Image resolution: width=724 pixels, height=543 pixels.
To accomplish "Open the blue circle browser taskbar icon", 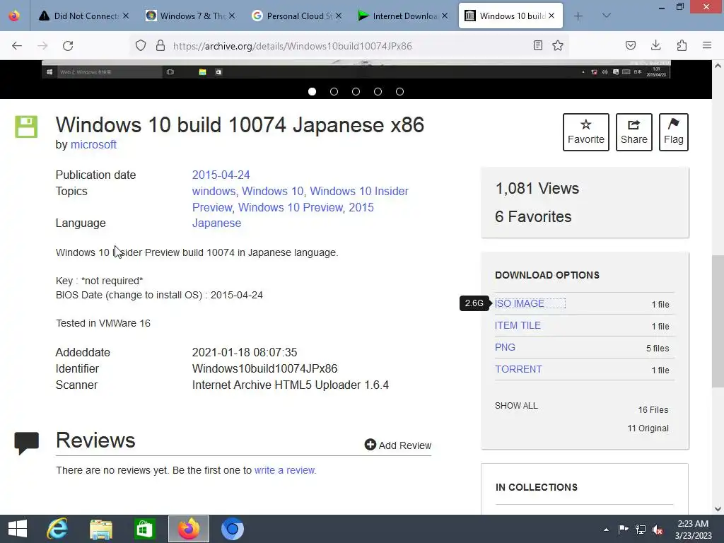I will point(232,529).
